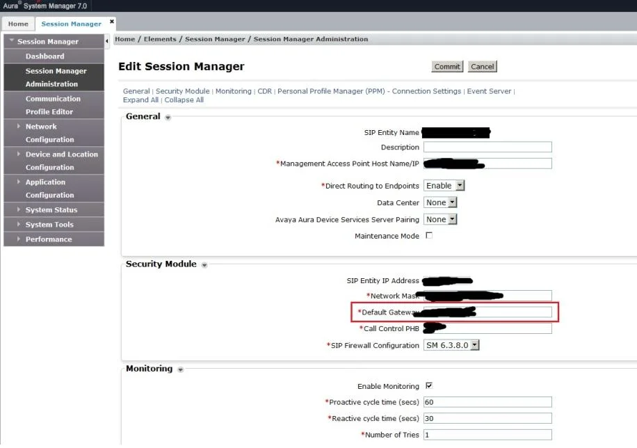Select the Session Manager tab
Screen dimensions: 637x448
tap(71, 24)
